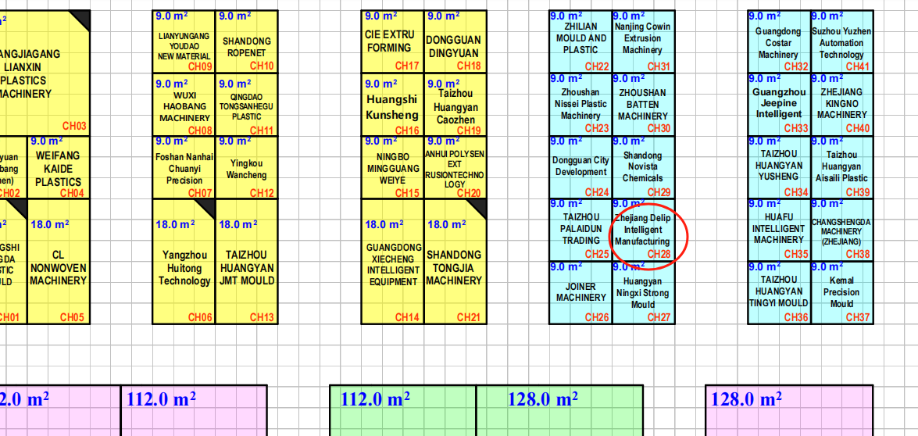Select Zhoushan Batten Machinery booth CH30
This screenshot has width=918, height=436.
(642, 105)
